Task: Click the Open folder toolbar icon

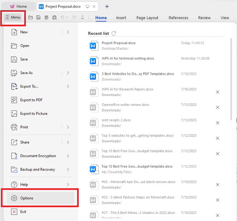Action: click(30, 18)
